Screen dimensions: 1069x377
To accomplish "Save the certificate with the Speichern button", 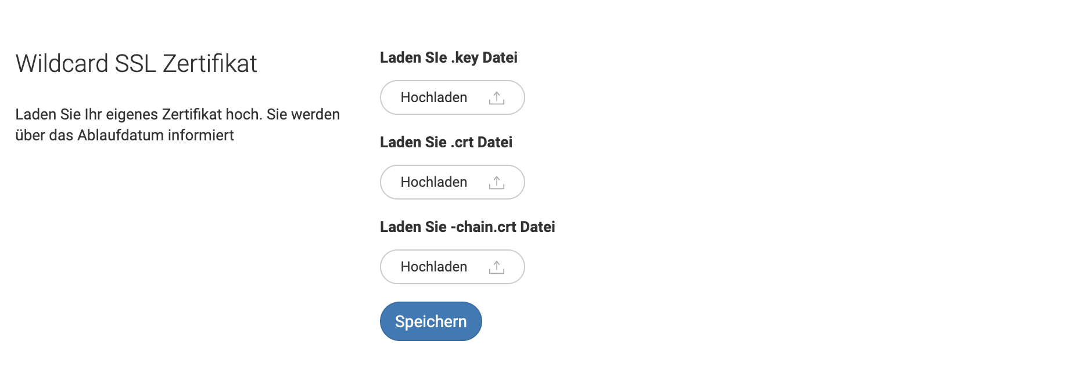I will coord(431,321).
